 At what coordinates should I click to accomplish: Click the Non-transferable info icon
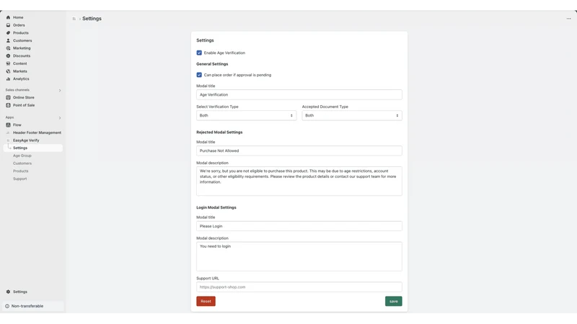point(7,306)
